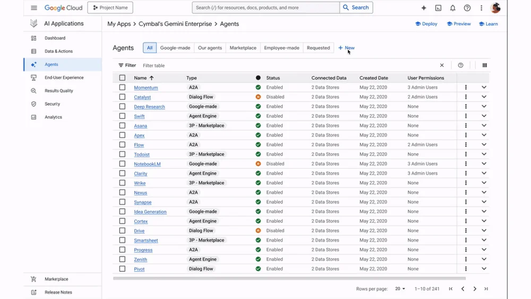Open the rows per page dropdown
The height and width of the screenshot is (299, 531).
[x=400, y=289]
